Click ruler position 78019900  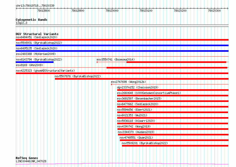(x=78, y=11)
